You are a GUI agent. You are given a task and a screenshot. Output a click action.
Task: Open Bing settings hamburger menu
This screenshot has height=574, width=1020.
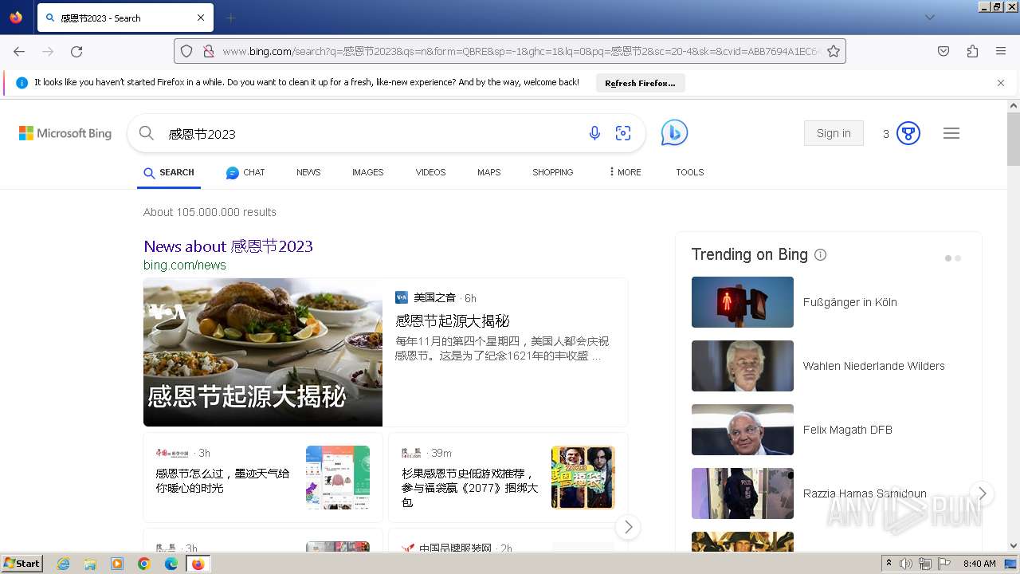click(951, 133)
